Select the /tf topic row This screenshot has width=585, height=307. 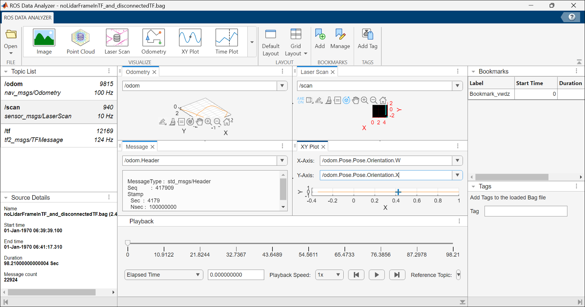[x=59, y=135]
